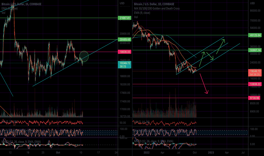This screenshot has height=156, width=264.
Task: Click the red 19249.72 current price label
Action: [x=255, y=73]
